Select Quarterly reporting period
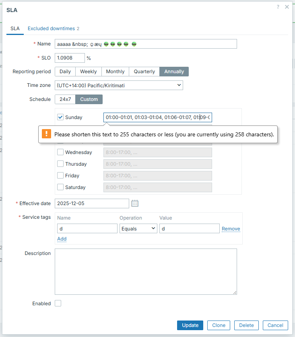This screenshot has height=337, width=295. click(x=144, y=72)
